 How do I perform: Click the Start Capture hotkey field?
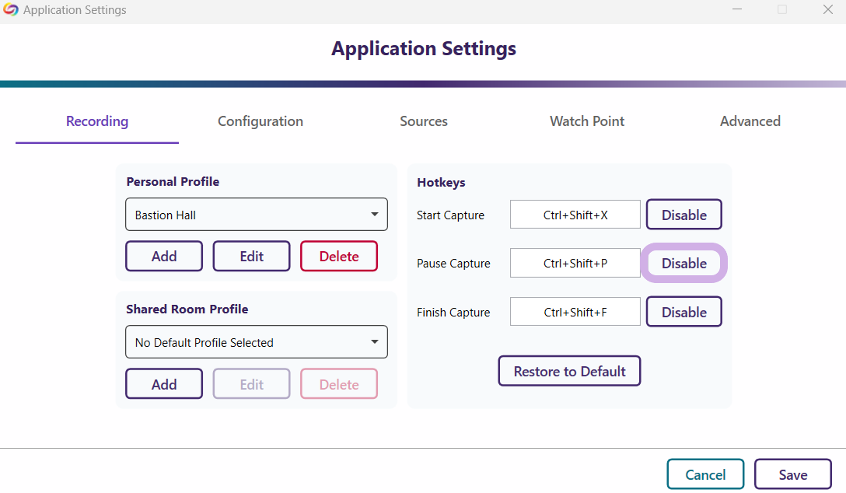point(575,215)
